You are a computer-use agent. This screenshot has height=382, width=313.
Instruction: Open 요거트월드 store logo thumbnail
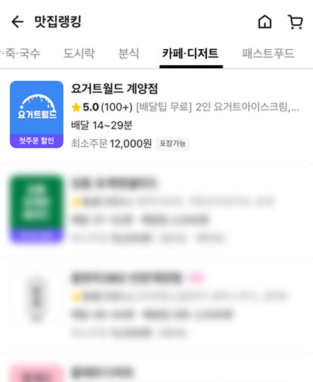pos(36,114)
